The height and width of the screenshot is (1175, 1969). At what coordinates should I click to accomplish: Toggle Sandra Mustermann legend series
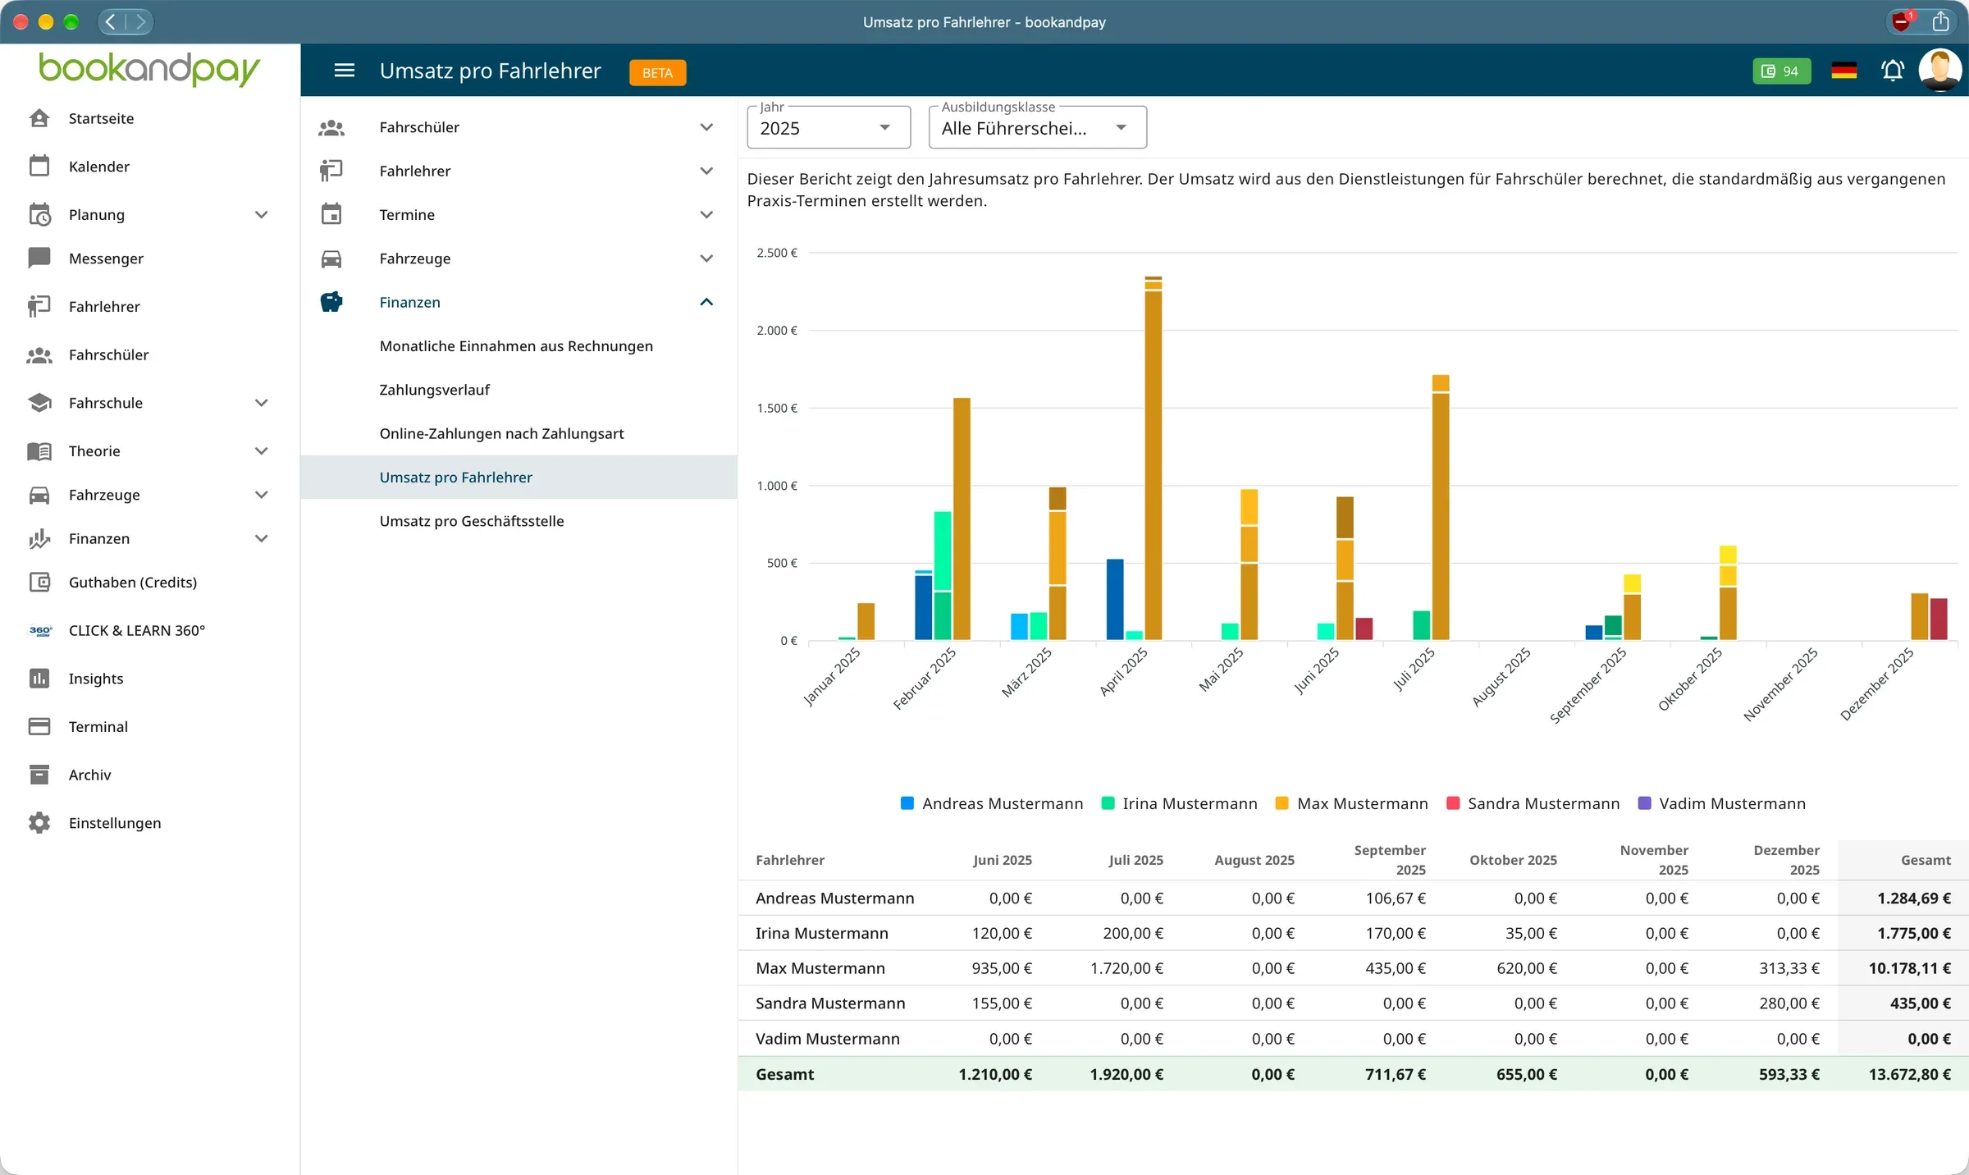(x=1533, y=803)
